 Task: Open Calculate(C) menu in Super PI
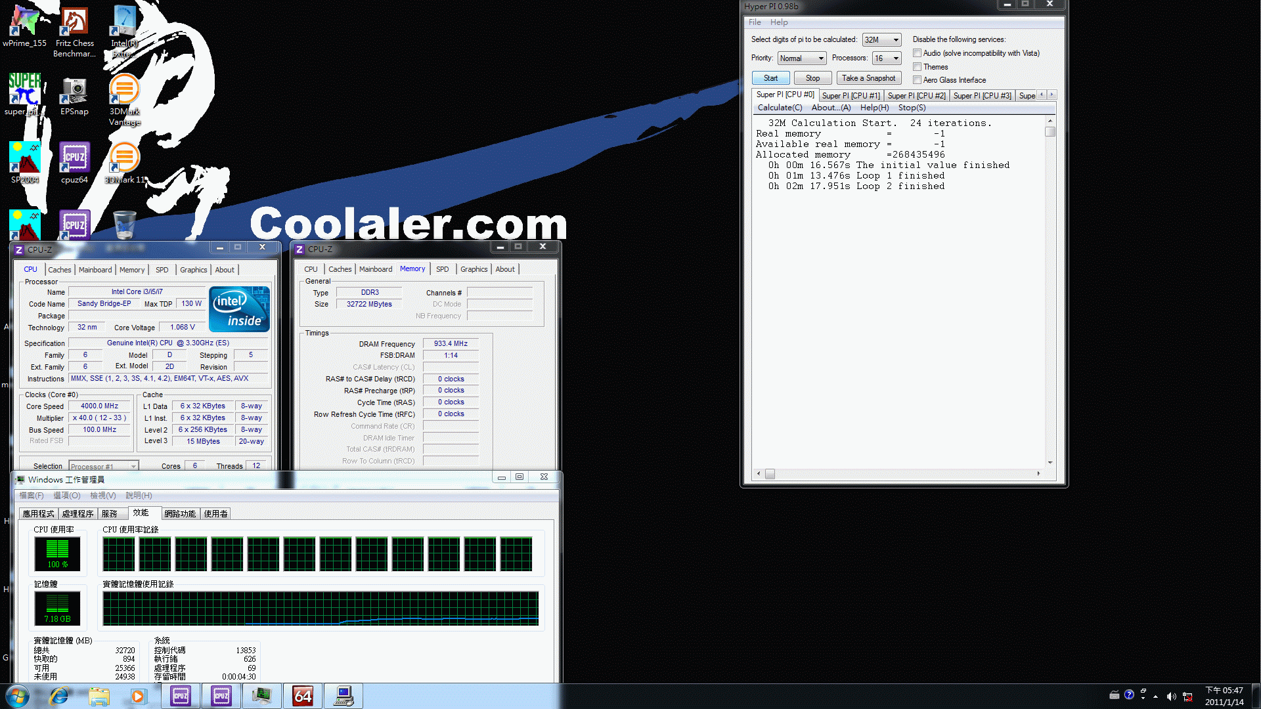[x=780, y=108]
